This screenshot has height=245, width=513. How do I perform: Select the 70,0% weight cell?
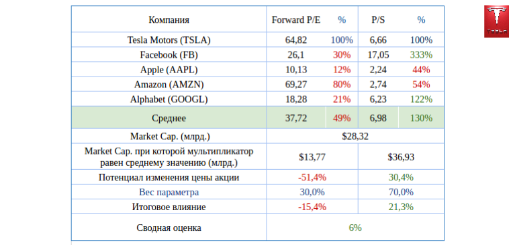click(x=401, y=193)
